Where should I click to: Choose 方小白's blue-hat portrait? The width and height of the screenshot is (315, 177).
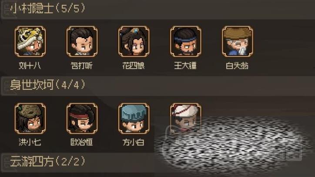134,118
